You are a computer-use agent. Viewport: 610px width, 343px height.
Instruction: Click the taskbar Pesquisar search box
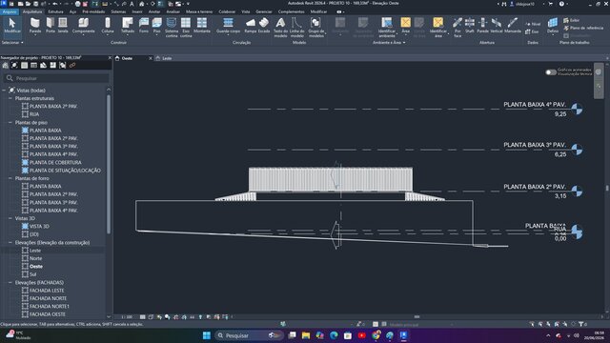tap(249, 335)
